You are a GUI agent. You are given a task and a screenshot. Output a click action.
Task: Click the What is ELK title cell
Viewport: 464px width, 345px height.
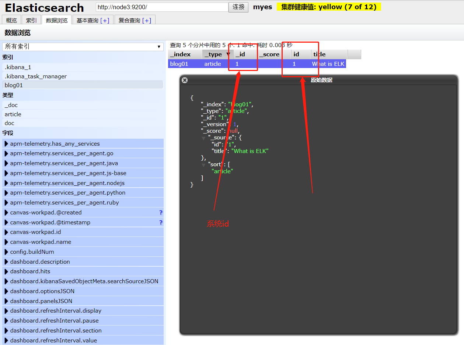point(328,64)
